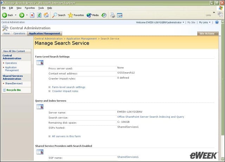Open Office SharePoint Server Search Indexing and Query link

[150, 117]
